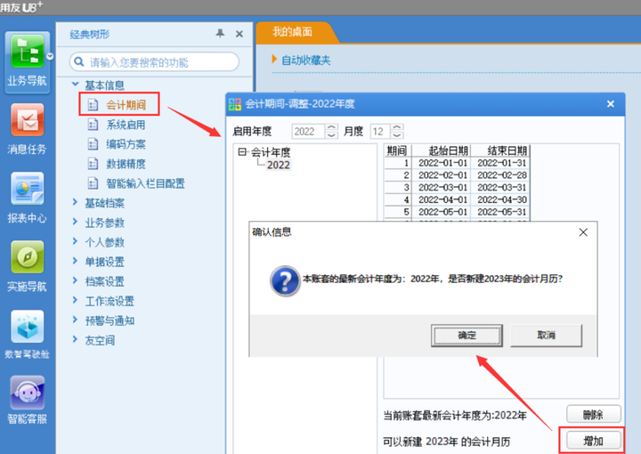
Task: Expand the 业务参数 tree node
Action: [75, 222]
